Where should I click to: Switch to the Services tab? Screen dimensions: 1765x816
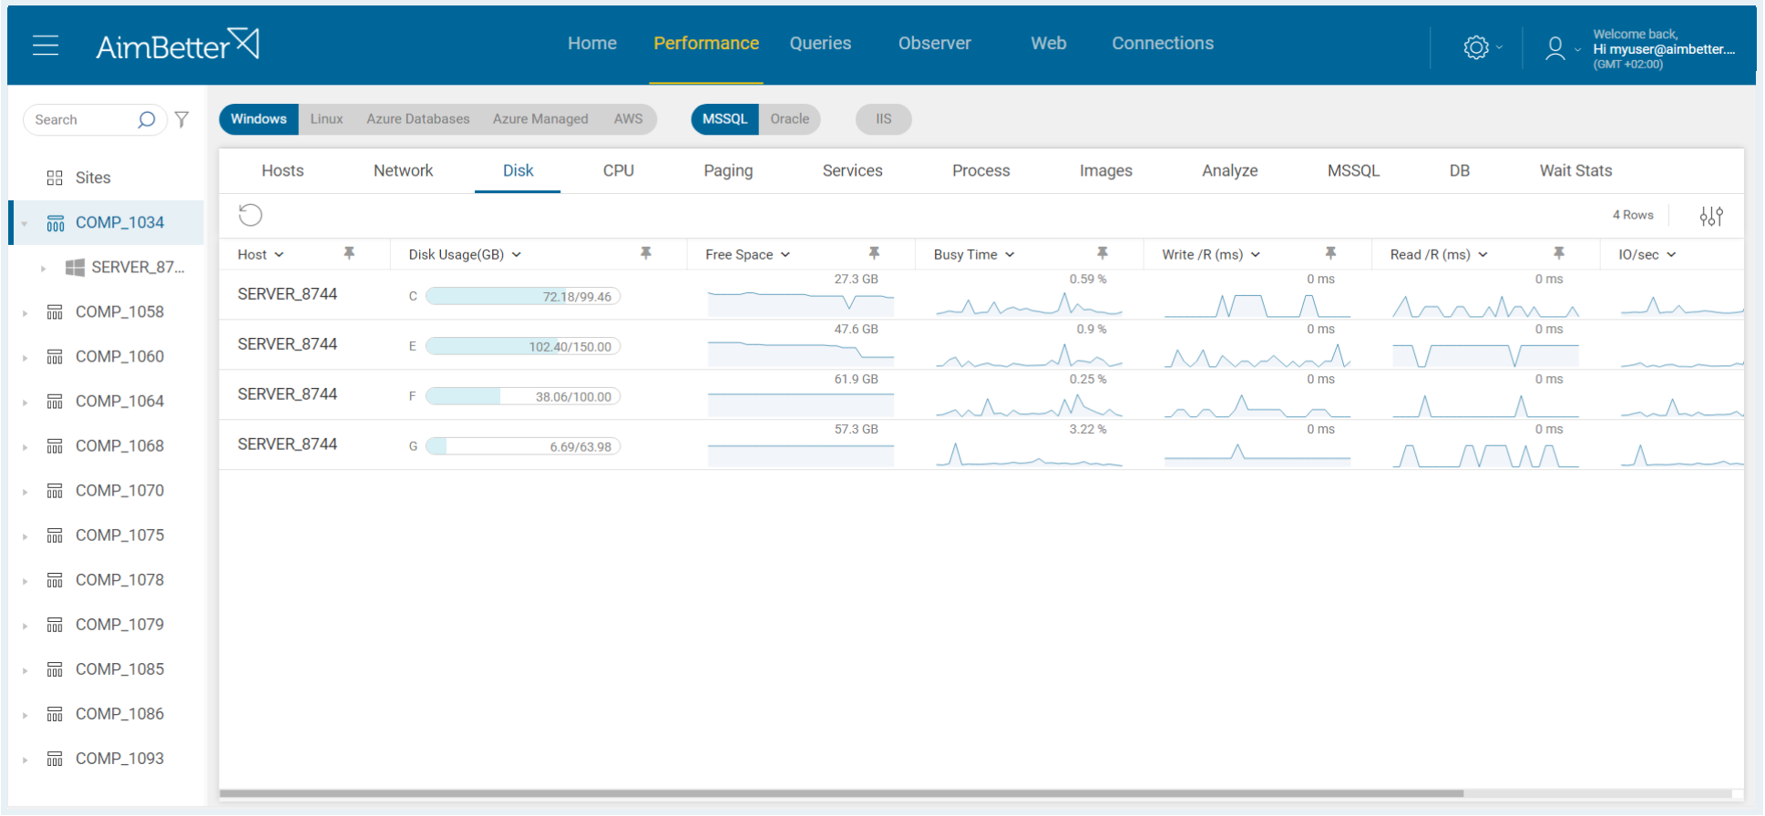coord(853,171)
